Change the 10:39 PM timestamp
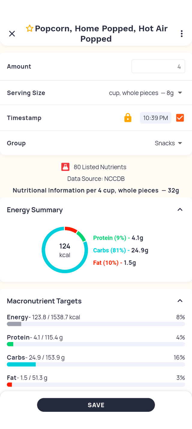 tap(155, 118)
